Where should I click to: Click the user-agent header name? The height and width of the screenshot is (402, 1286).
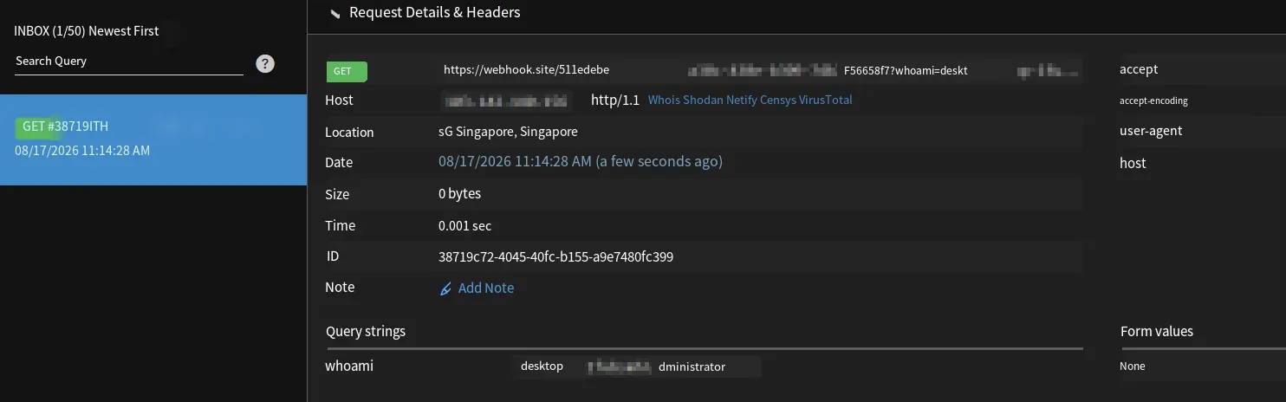click(1151, 131)
